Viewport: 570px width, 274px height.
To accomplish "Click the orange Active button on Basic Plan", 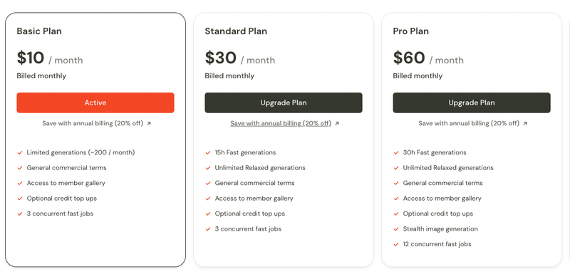I will click(x=95, y=102).
